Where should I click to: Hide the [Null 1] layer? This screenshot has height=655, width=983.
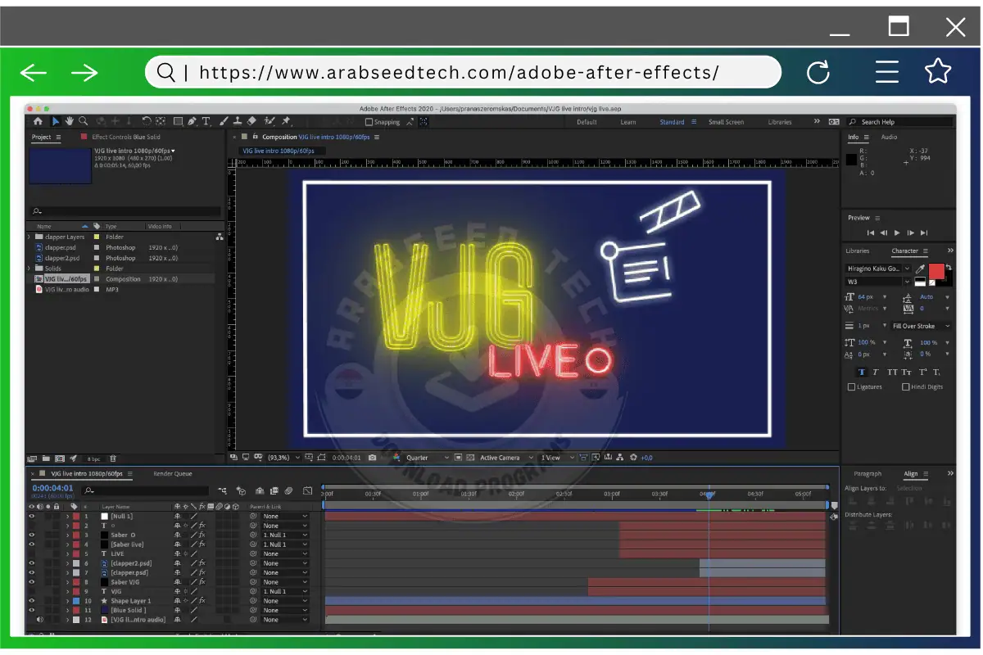pyautogui.click(x=31, y=516)
